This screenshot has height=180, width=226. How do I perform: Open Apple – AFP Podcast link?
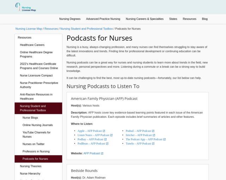click(90, 131)
